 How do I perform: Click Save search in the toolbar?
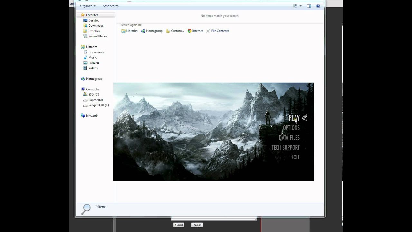pos(111,6)
